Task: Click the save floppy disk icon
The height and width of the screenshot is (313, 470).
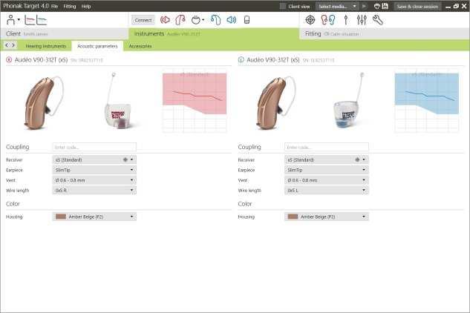Action: tap(385, 6)
